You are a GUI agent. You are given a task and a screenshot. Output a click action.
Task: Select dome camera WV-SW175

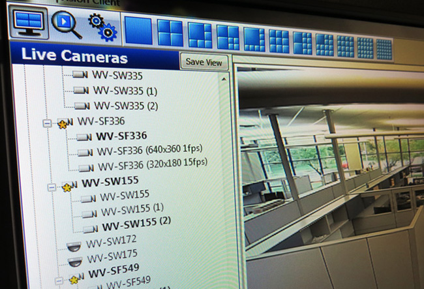point(112,256)
